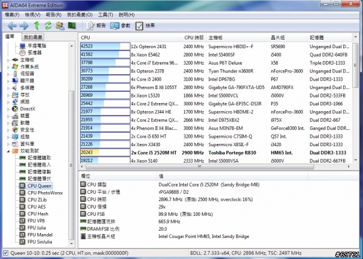Select the 2x Core i5 2520M HT row
Viewport: 363px width, 259px height.
(216, 152)
